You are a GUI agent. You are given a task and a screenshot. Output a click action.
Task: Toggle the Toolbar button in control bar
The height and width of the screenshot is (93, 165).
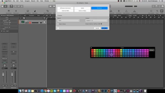click(12, 6)
